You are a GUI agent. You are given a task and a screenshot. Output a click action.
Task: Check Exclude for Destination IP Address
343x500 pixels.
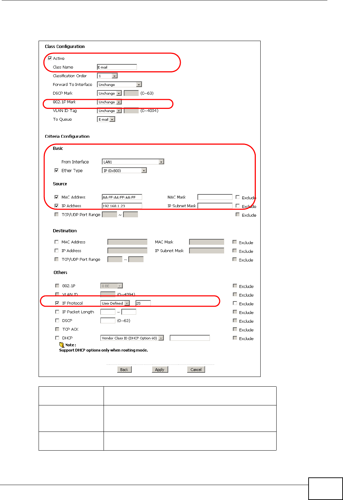click(x=235, y=251)
